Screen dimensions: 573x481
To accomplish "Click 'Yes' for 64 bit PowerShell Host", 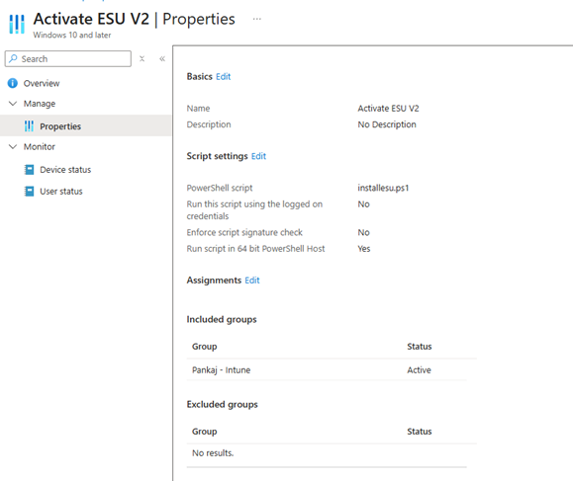I will [x=363, y=249].
